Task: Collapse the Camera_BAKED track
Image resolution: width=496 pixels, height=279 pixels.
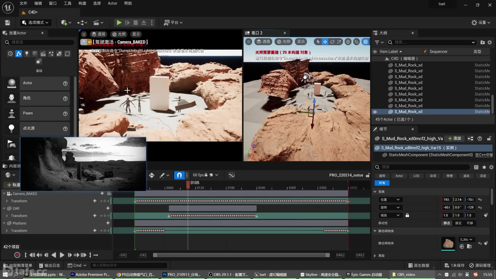Action: coord(4,193)
